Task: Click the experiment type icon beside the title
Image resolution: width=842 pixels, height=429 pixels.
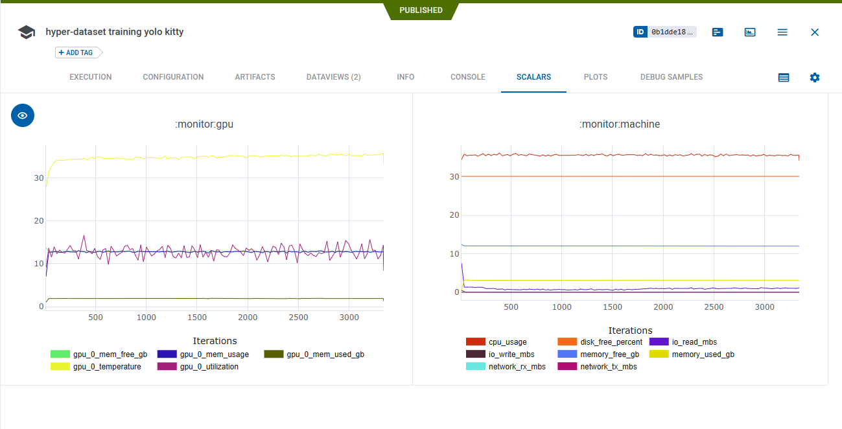Action: pos(26,31)
